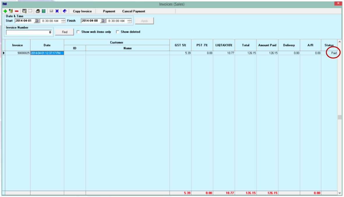Click the preview magnifier icon in toolbar
Screen dimensions: 344x197
coord(24,11)
